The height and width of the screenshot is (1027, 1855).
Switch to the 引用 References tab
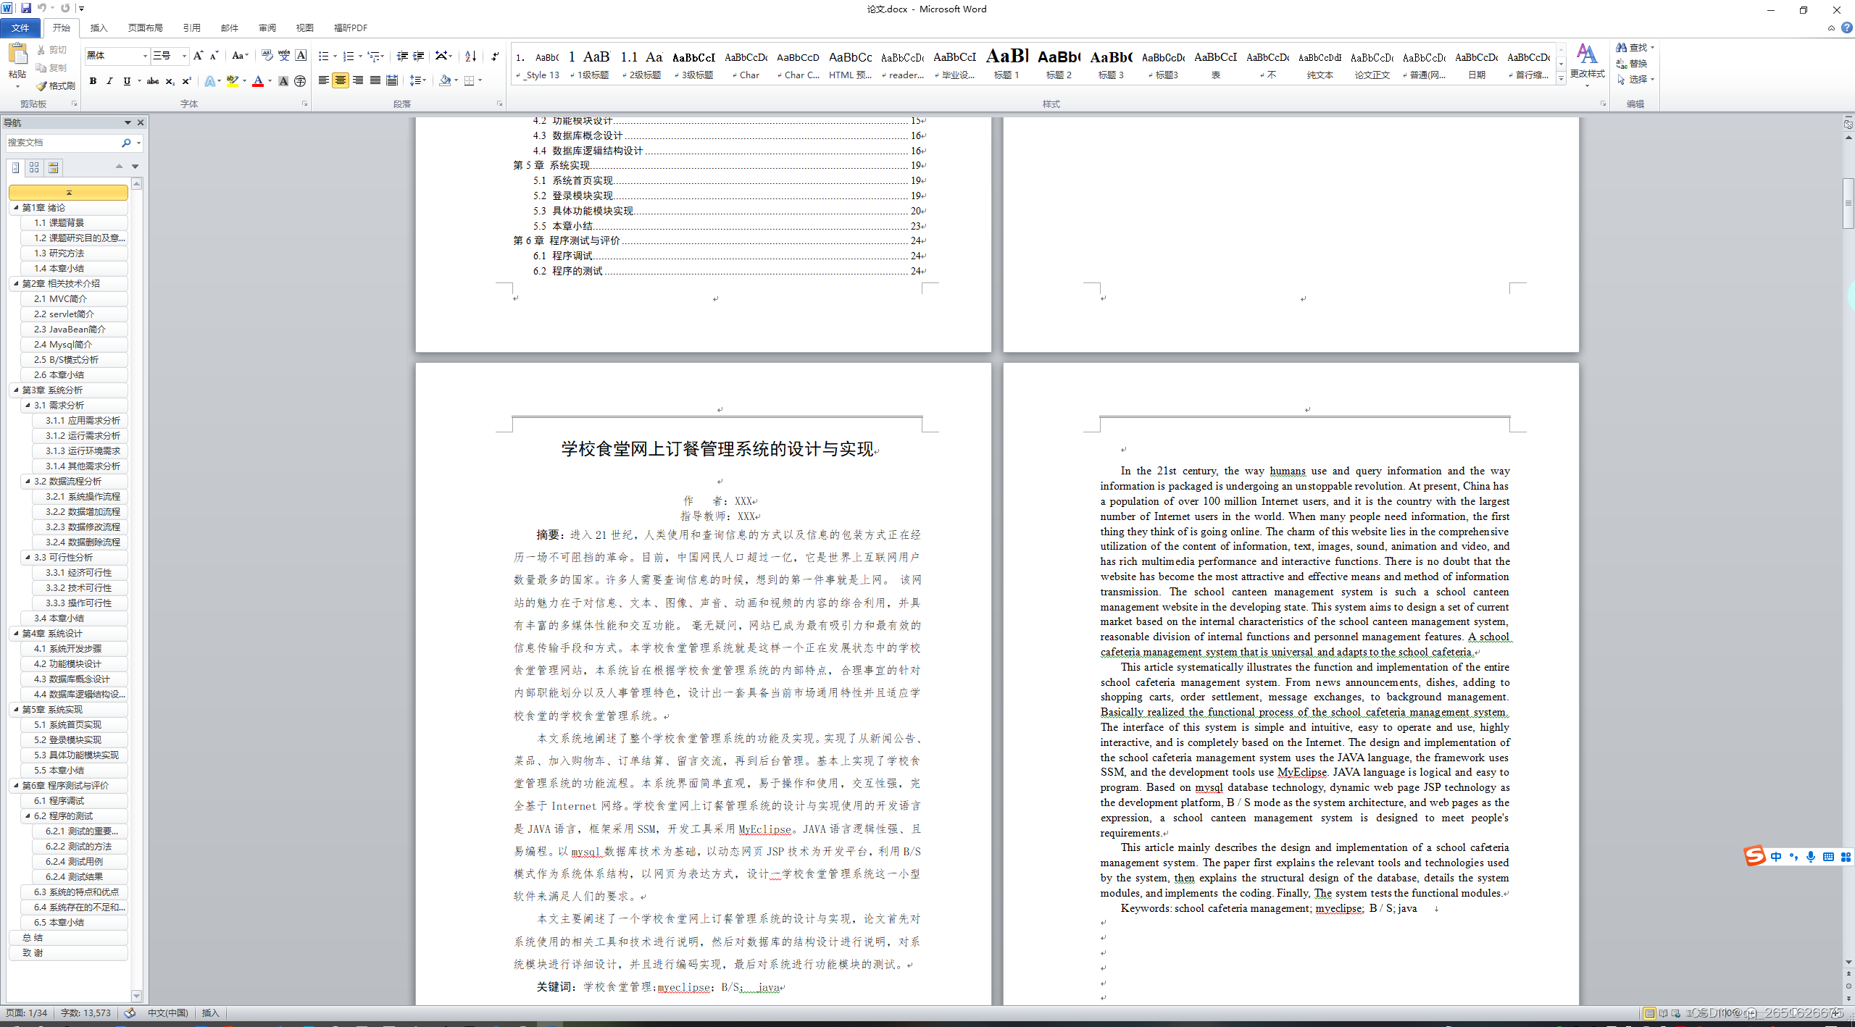[x=191, y=28]
